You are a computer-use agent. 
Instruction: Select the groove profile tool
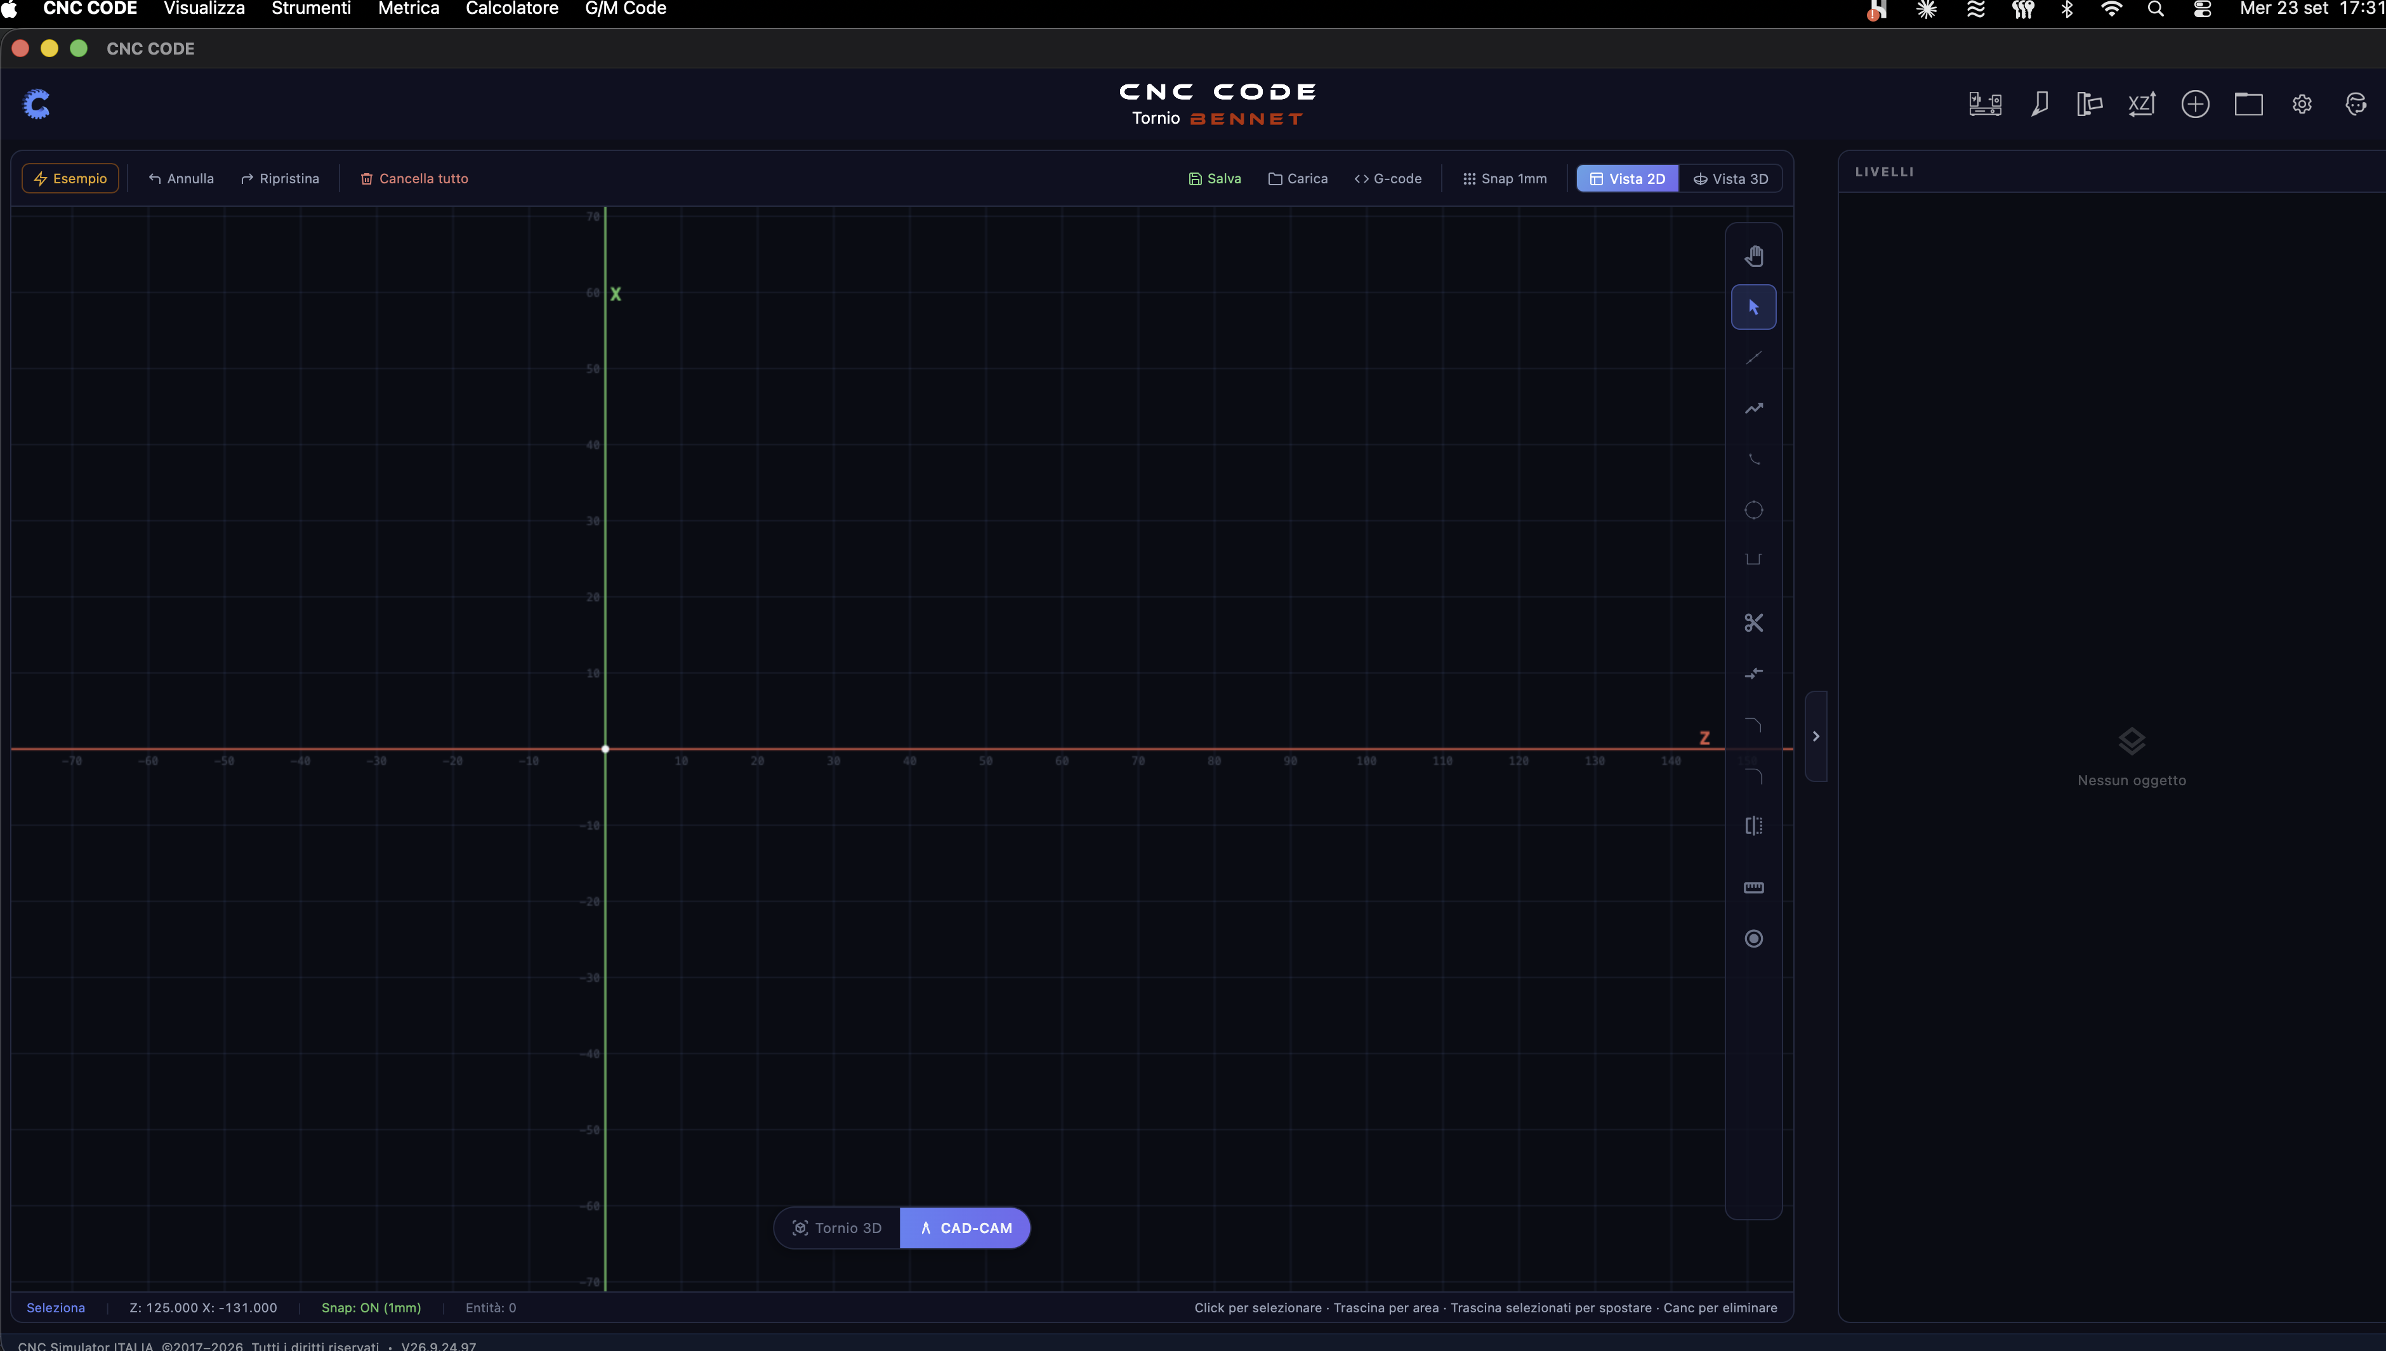point(1753,559)
